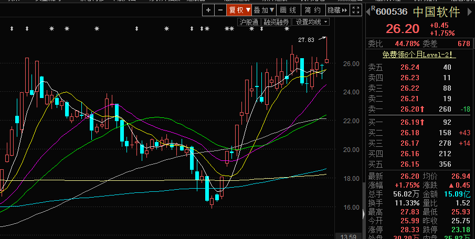Click 换手 value 11.33%

[x=407, y=203]
